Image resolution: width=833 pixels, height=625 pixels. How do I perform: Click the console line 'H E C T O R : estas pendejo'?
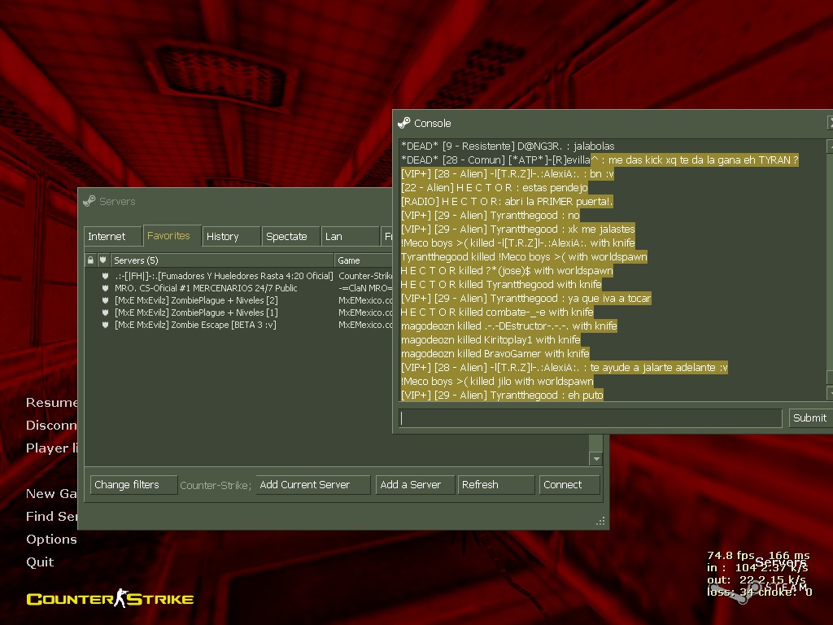(x=494, y=188)
